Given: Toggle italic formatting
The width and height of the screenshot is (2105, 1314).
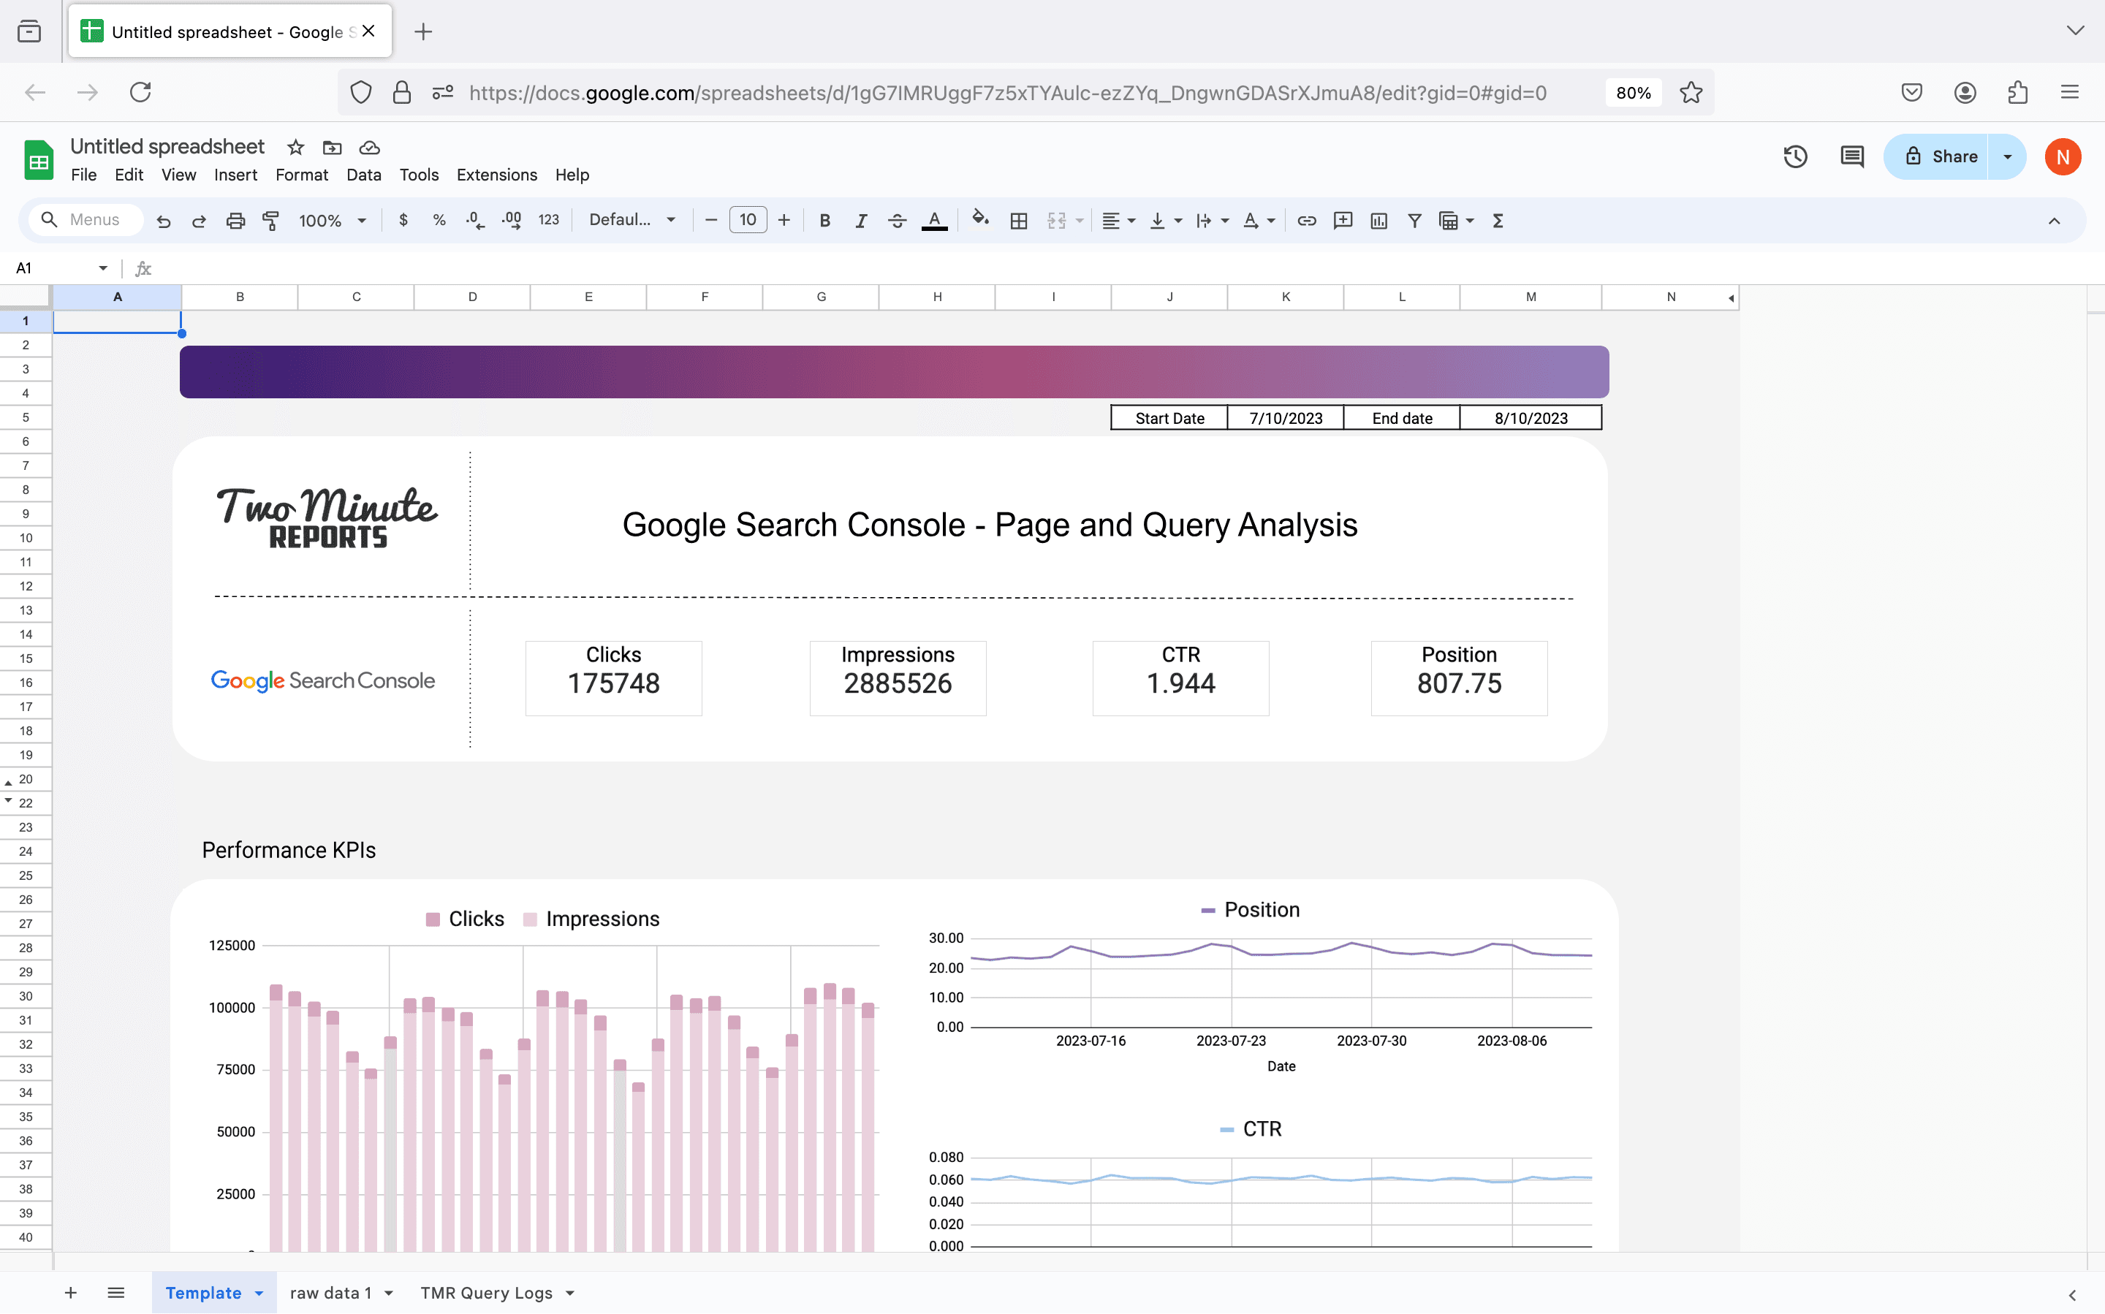Looking at the screenshot, I should pos(860,221).
